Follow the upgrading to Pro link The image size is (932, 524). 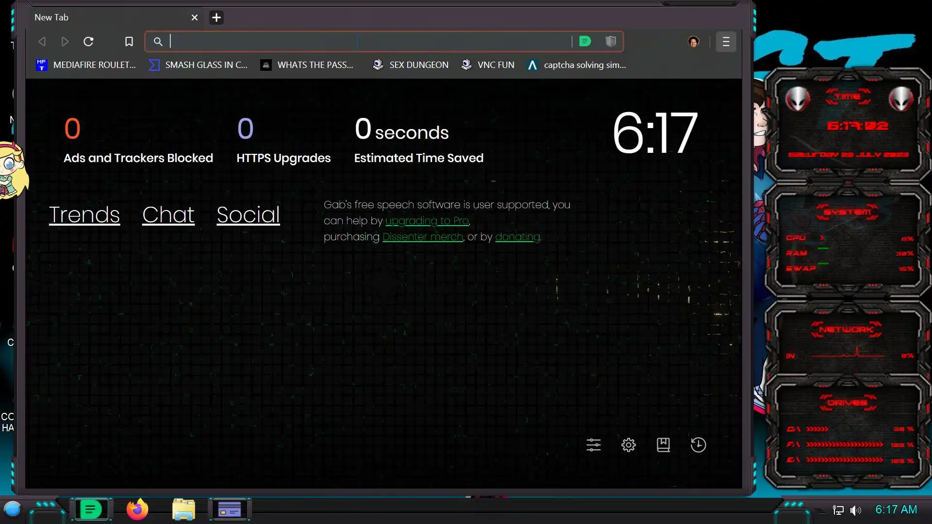tap(427, 221)
